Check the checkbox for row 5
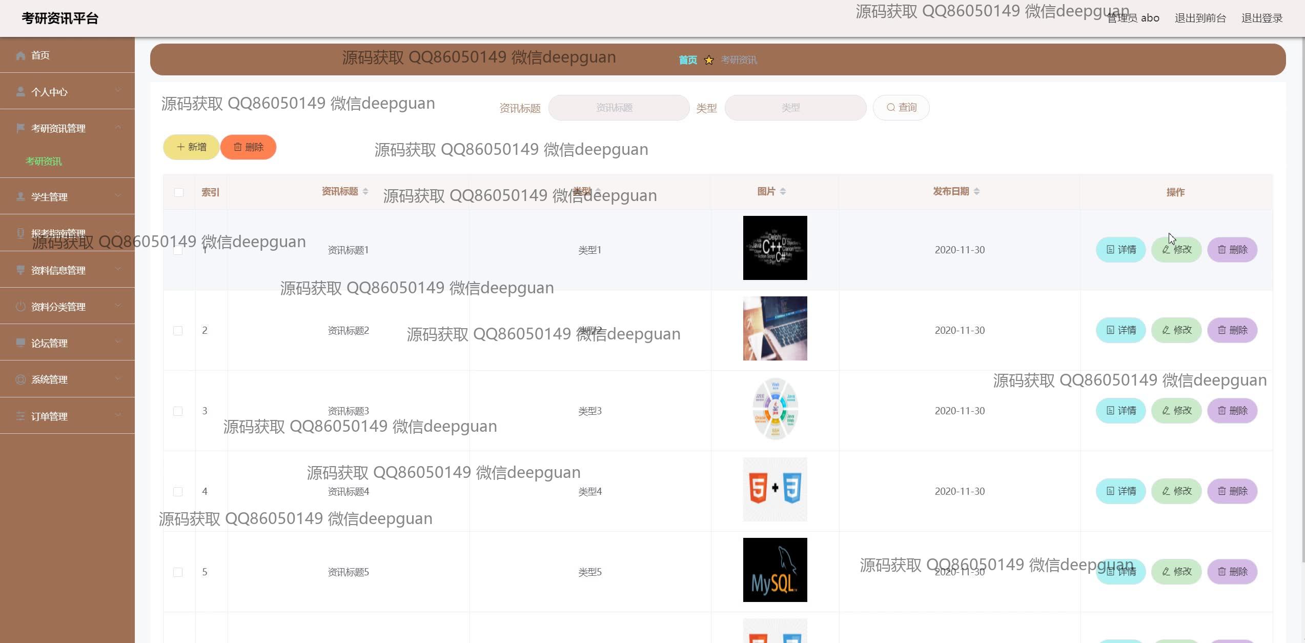This screenshot has width=1305, height=643. click(178, 572)
